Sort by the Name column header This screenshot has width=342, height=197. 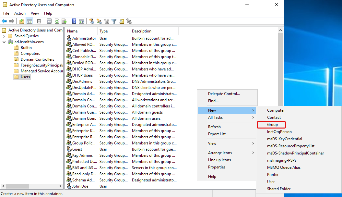point(81,31)
